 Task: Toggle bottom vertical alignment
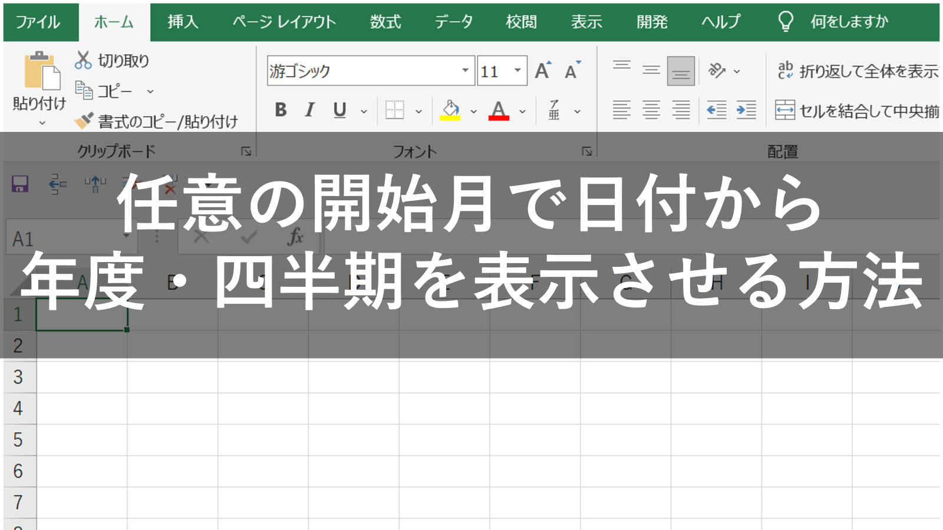[x=681, y=71]
